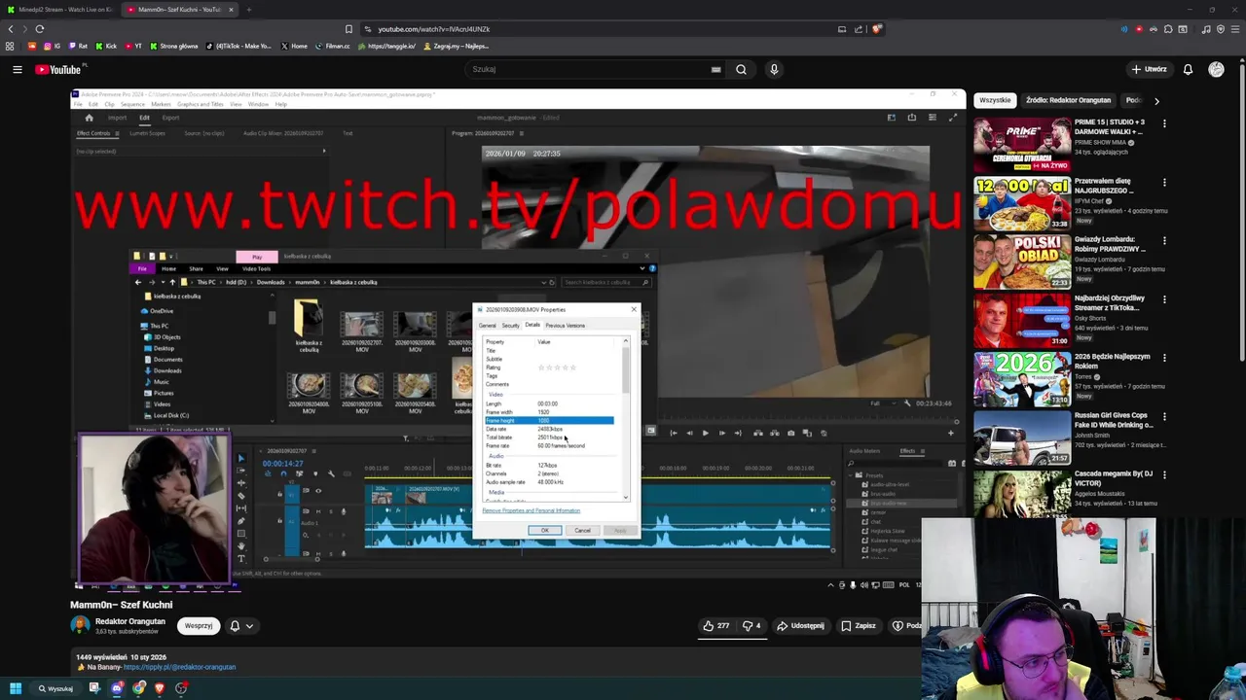Click the Wesprzyj button

199,626
